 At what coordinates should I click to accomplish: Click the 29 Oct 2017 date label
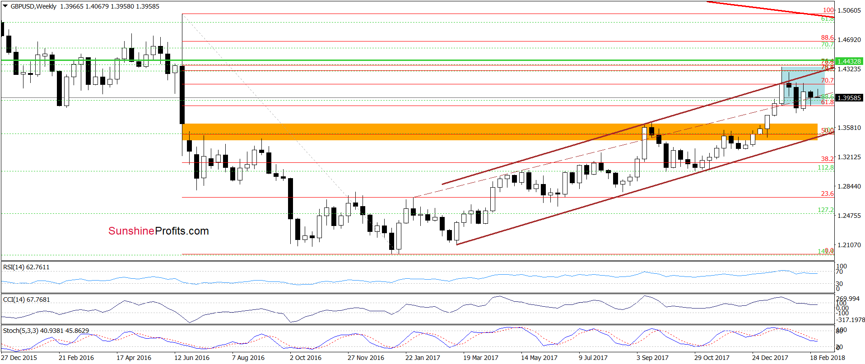coord(712,358)
